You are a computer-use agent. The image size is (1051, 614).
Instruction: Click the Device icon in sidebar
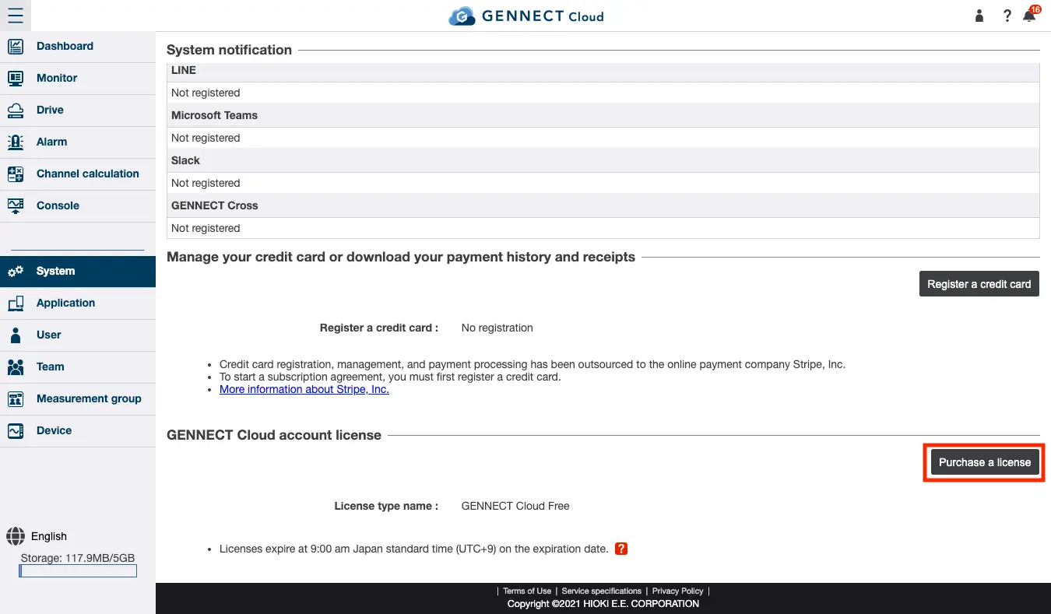[x=16, y=431]
